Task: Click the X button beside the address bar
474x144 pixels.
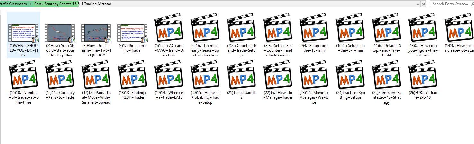Action: point(424,4)
